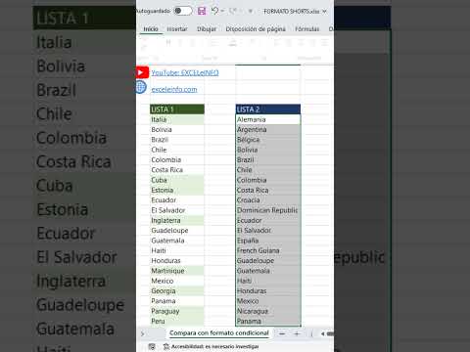Viewport: 470px width, 352px height.
Task: Select the LISTA 1 header cell
Action: pyautogui.click(x=177, y=110)
